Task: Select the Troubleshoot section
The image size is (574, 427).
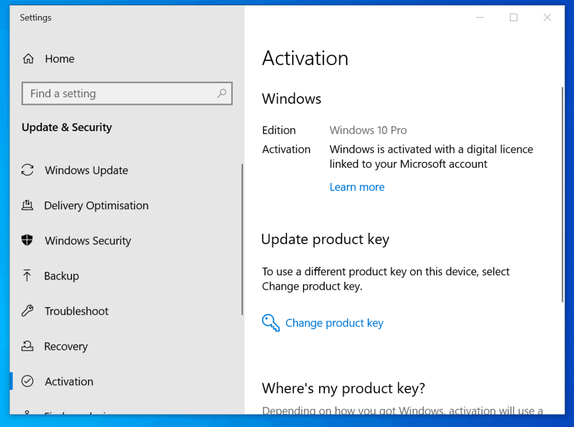Action: tap(76, 311)
